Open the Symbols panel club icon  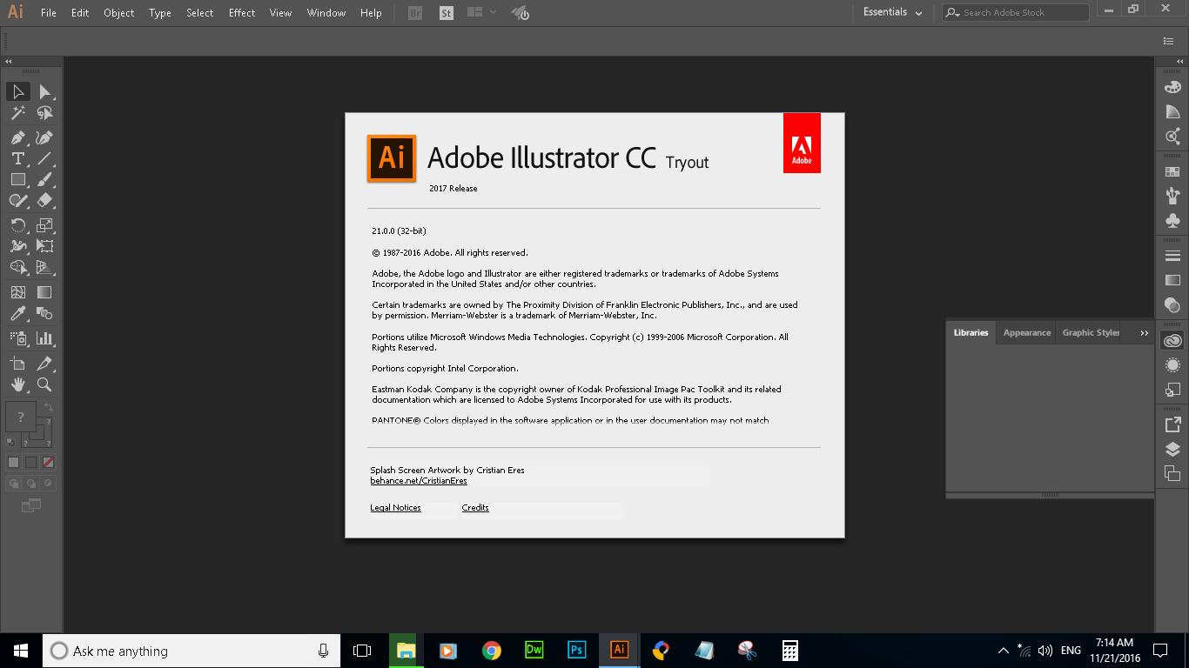click(x=1172, y=221)
